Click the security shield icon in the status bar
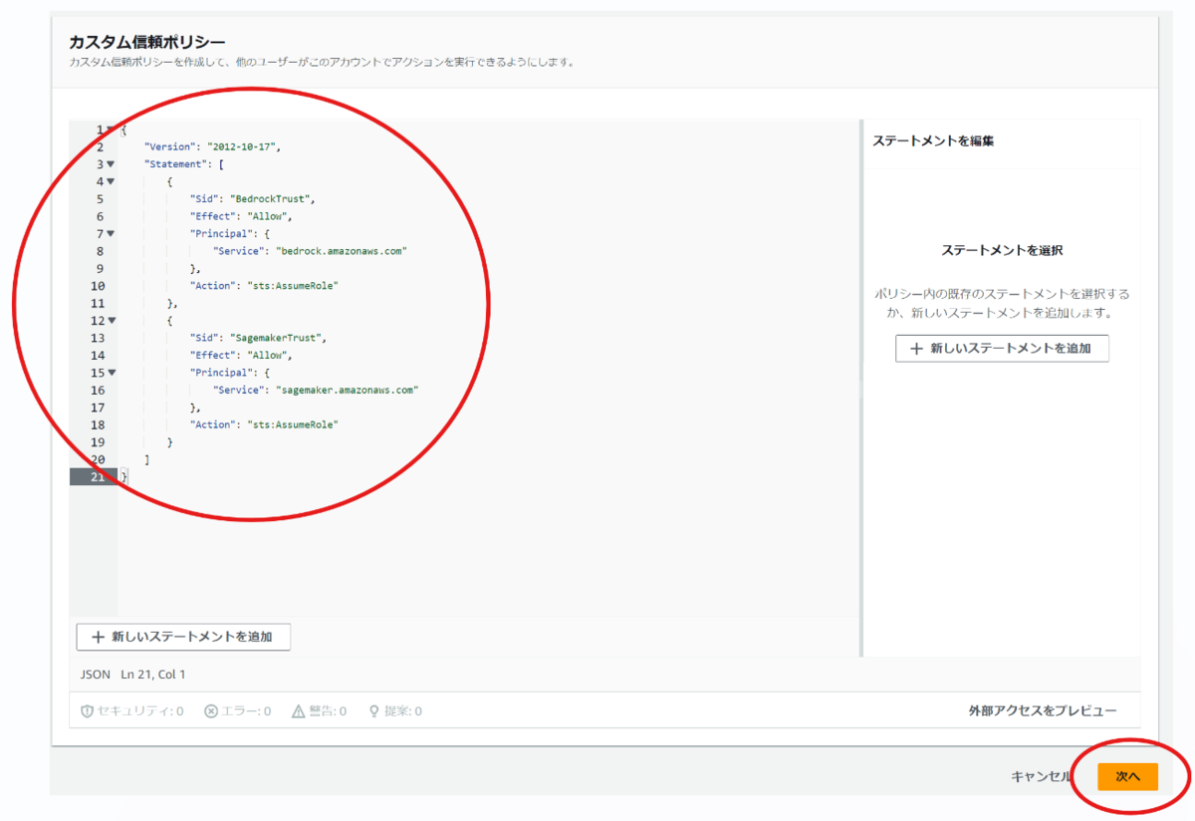Viewport: 1195px width, 821px height. 87,711
